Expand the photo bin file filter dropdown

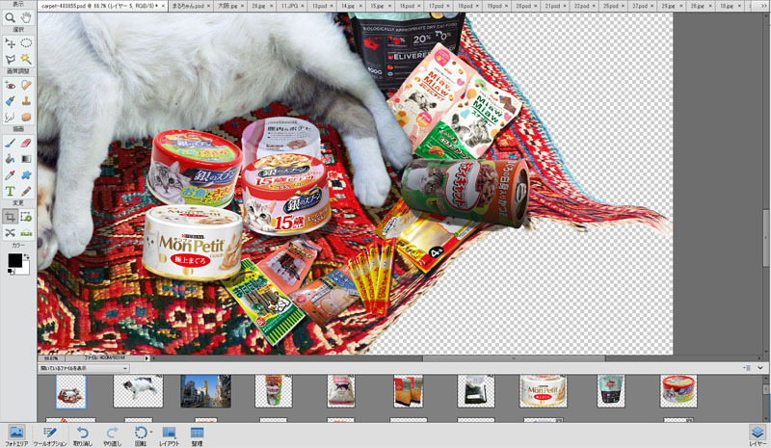pyautogui.click(x=84, y=368)
